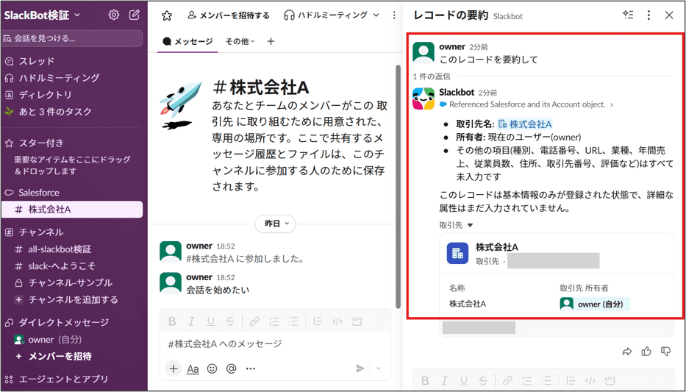
Task: Insert block quote in channel message composer
Action: 318,321
